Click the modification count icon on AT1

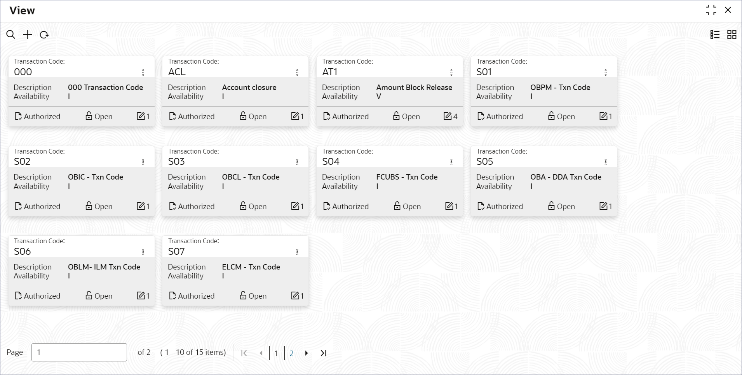[x=448, y=116]
